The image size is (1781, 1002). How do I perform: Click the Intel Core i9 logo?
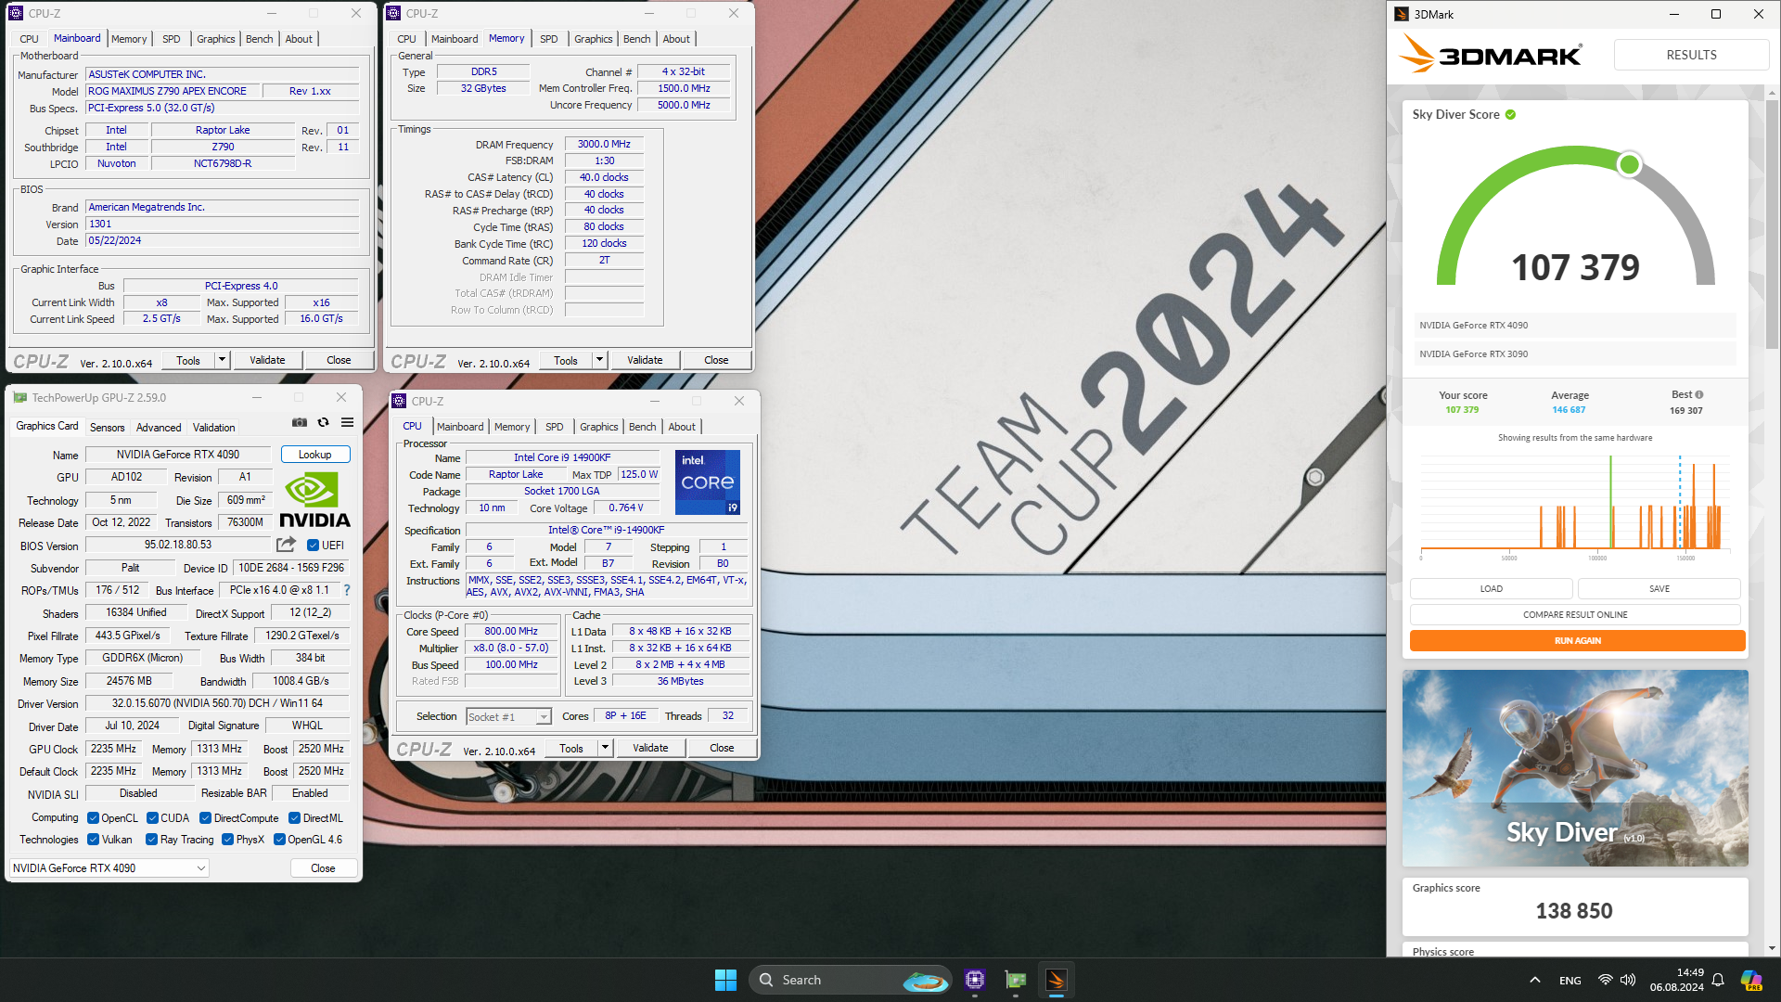(707, 482)
